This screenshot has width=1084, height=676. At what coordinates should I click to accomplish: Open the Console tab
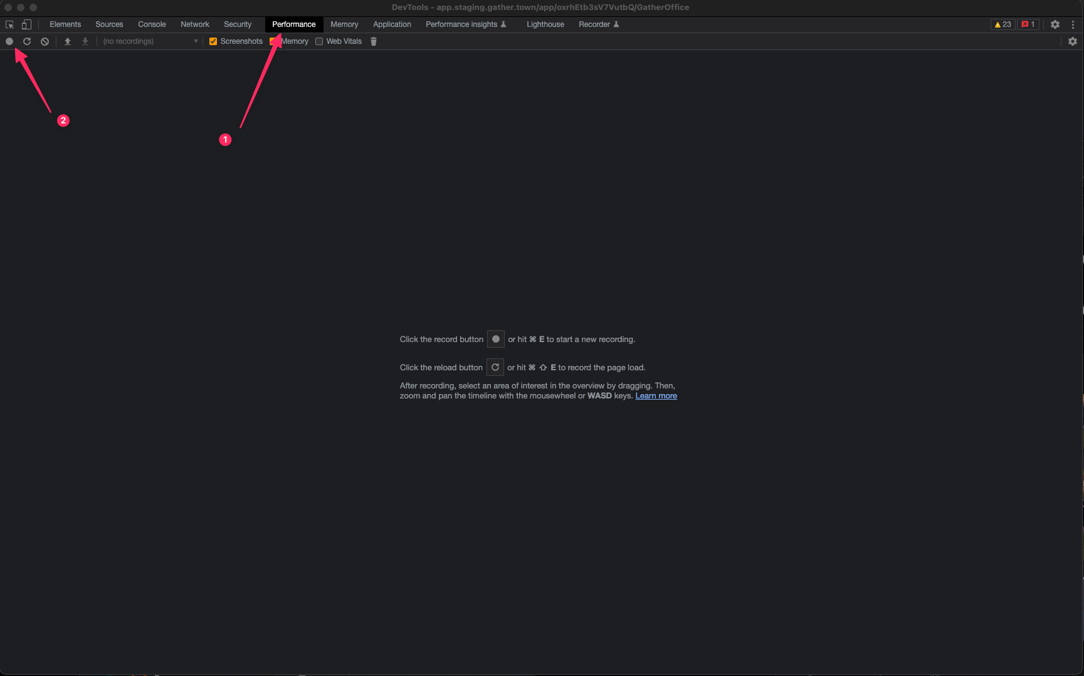[152, 24]
